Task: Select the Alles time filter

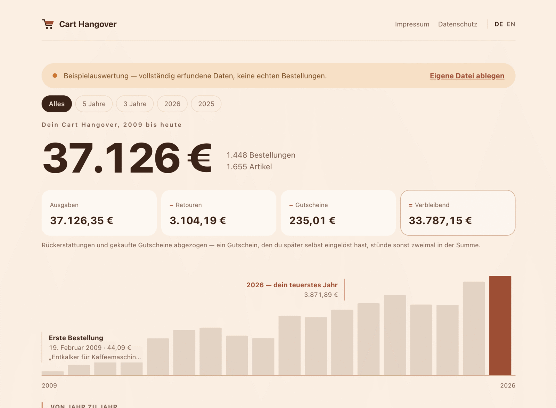Action: (57, 104)
